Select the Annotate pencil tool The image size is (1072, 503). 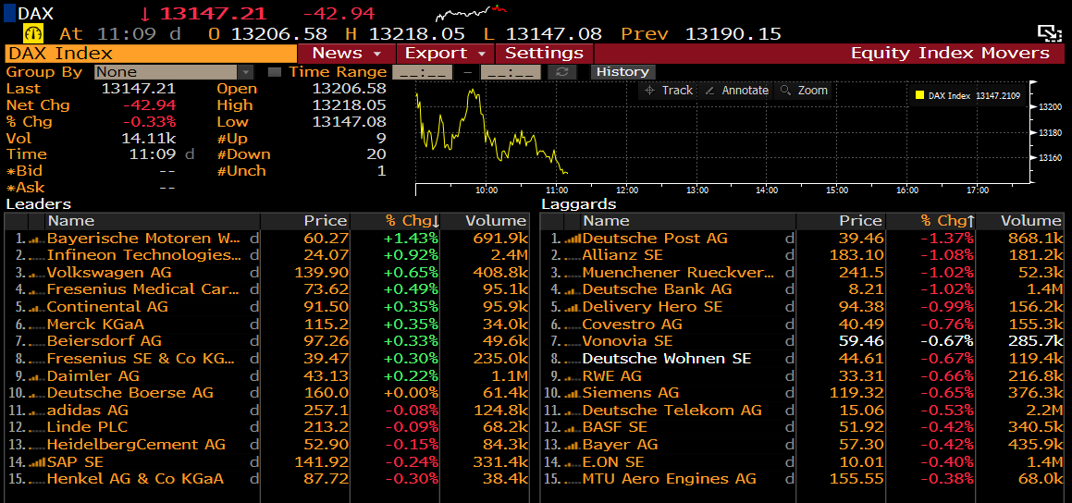(x=737, y=91)
